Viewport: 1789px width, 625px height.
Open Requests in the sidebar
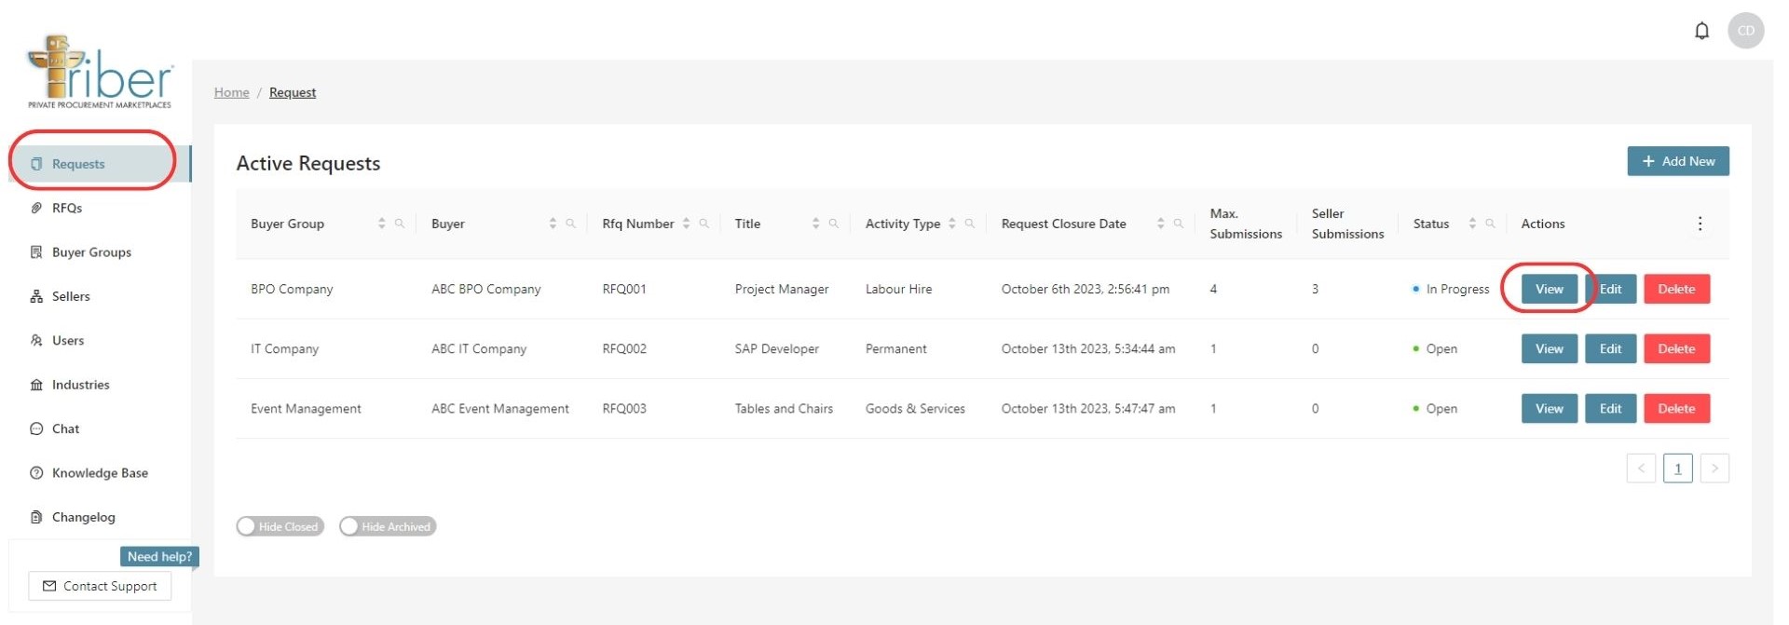(x=100, y=164)
